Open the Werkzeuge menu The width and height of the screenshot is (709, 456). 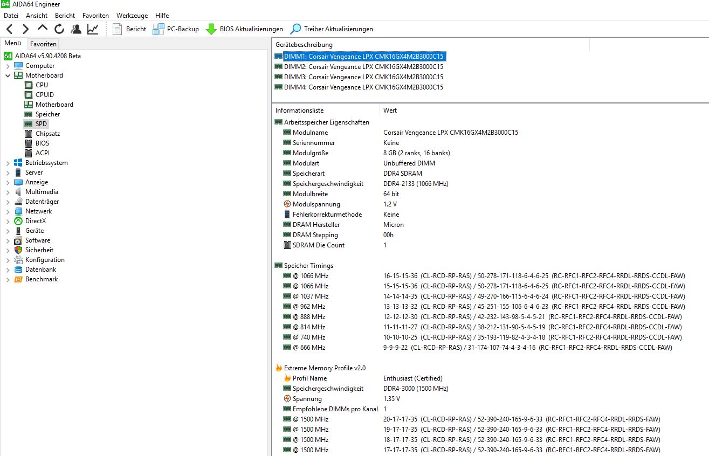[x=132, y=16]
